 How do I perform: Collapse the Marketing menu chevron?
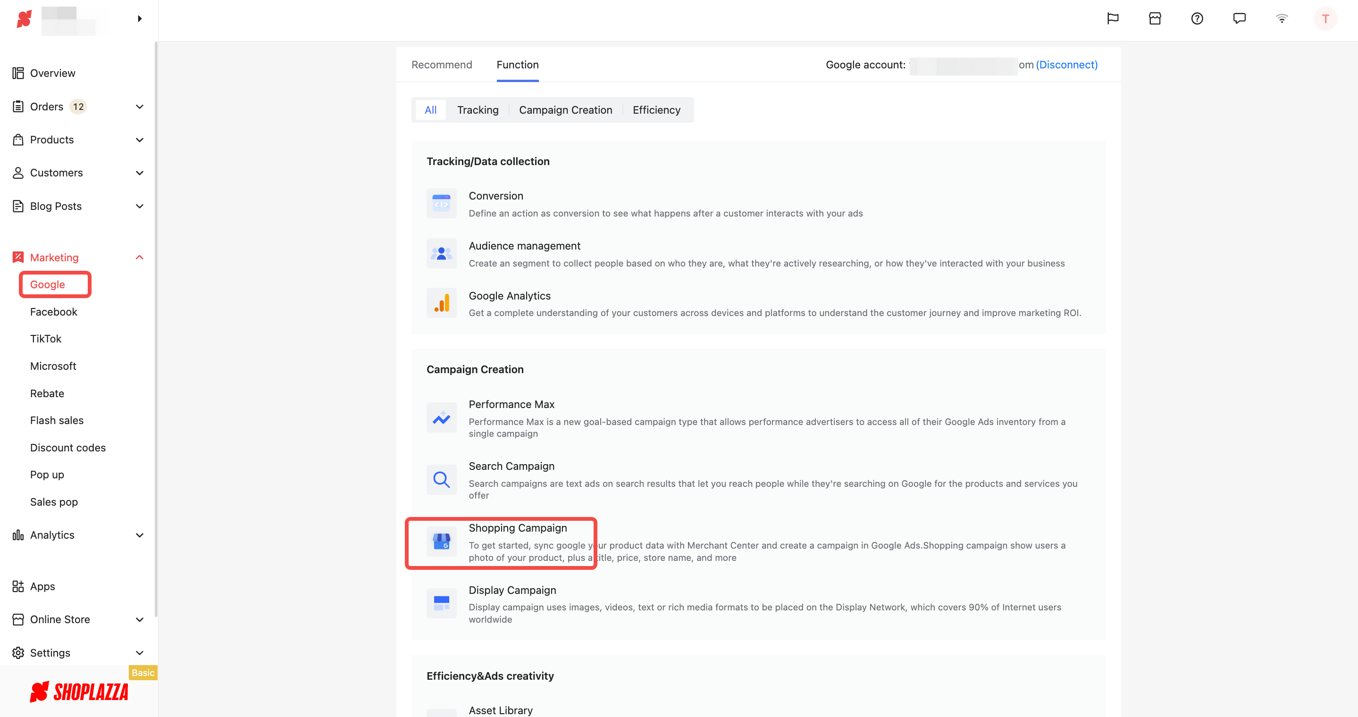tap(140, 257)
